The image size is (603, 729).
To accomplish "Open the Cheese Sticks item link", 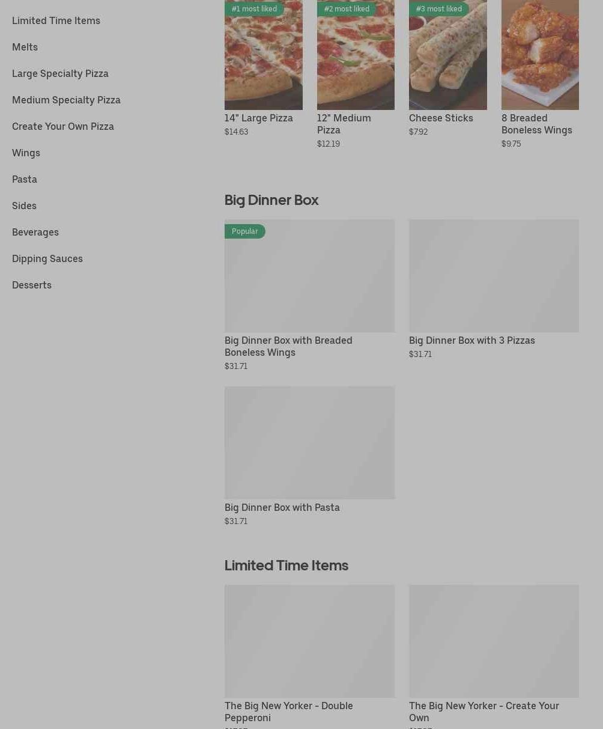I will pyautogui.click(x=441, y=118).
